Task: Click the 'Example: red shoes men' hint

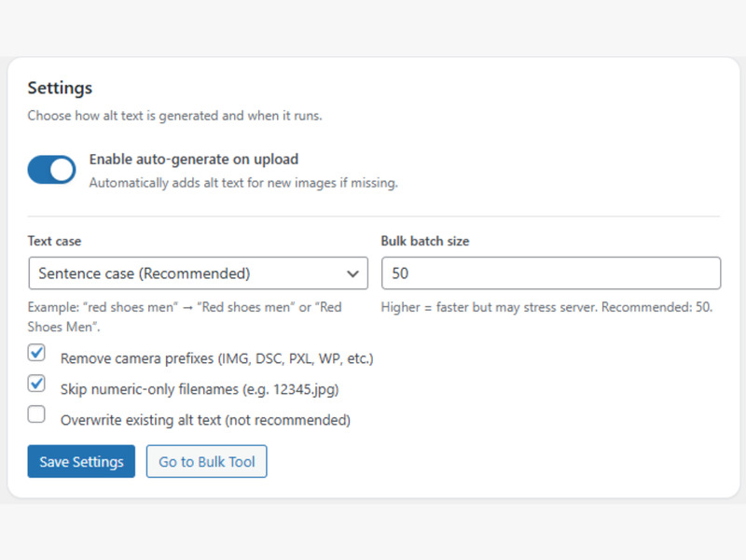Action: [x=185, y=316]
